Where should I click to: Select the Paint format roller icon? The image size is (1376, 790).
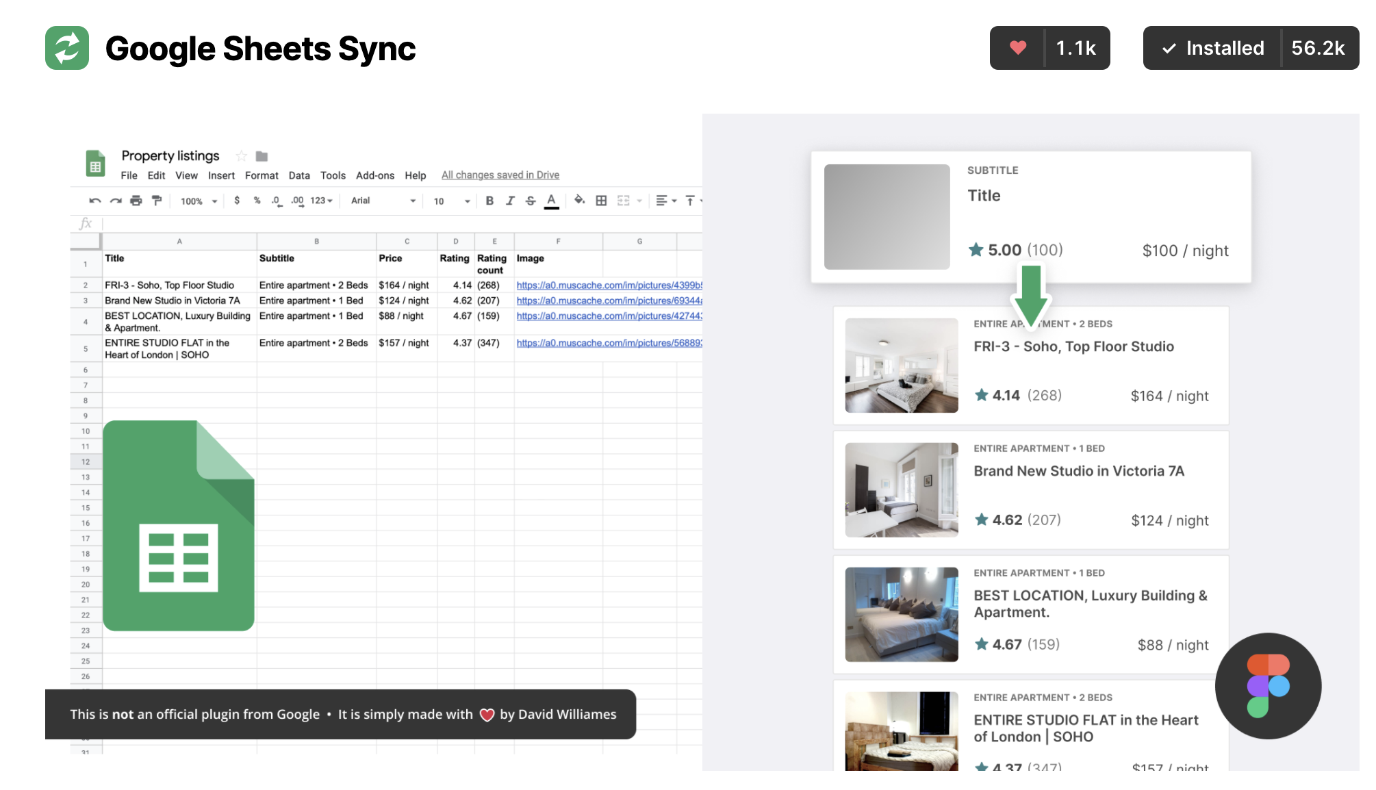[157, 201]
